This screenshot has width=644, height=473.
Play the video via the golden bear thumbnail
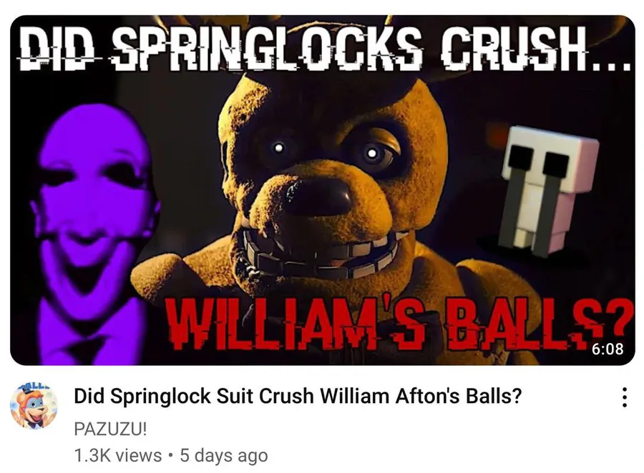(x=322, y=190)
